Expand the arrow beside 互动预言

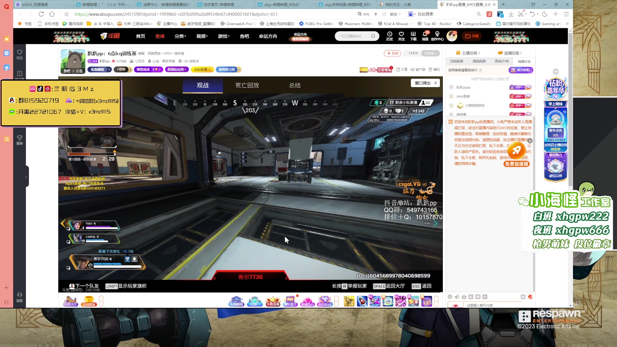coord(101,301)
